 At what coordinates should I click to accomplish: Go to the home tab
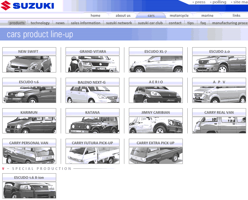95,16
